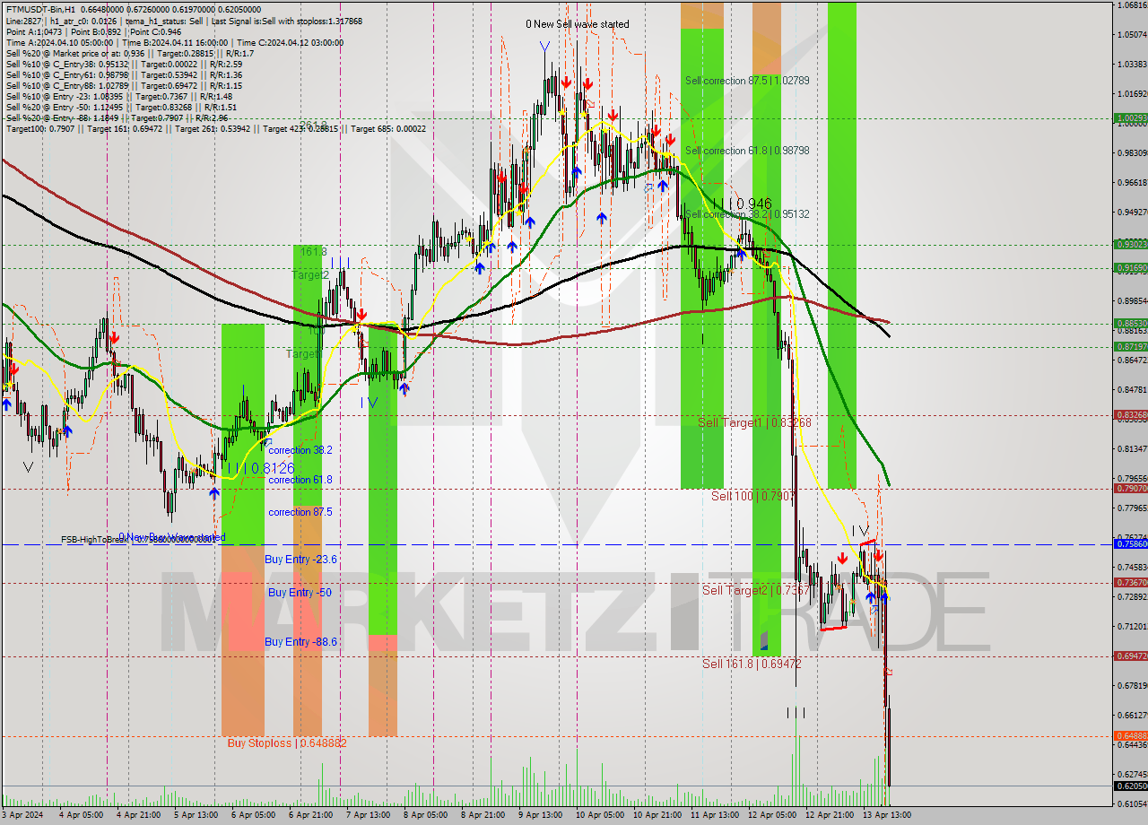Click the '10 Apr 21:00' time label
The width and height of the screenshot is (1148, 825).
coord(657,814)
